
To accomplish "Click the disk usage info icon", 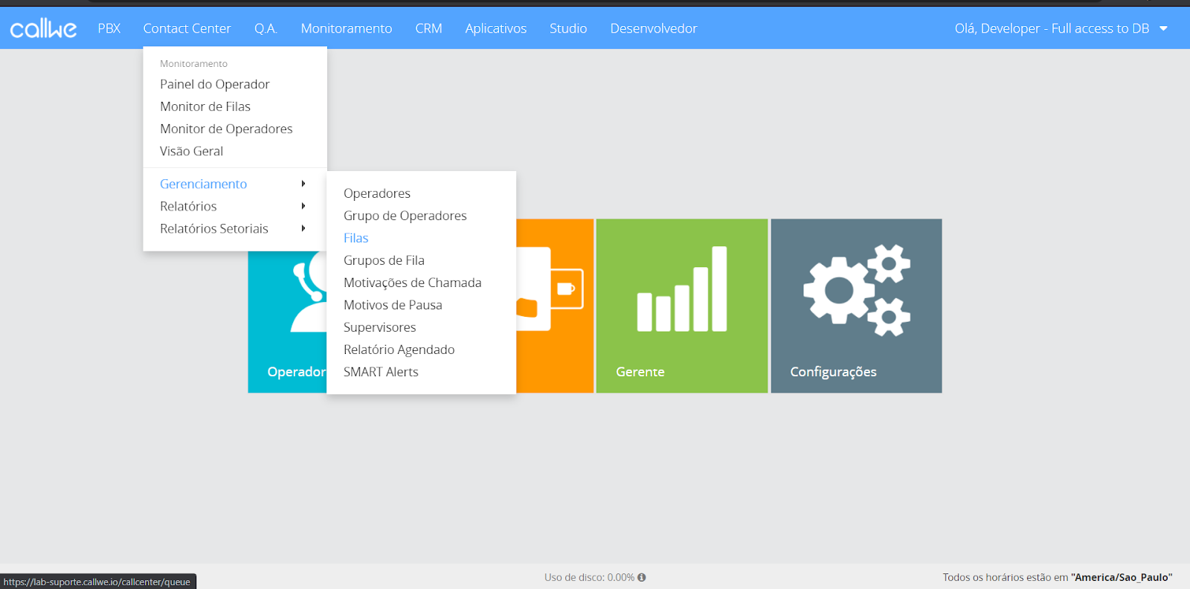I will (642, 577).
